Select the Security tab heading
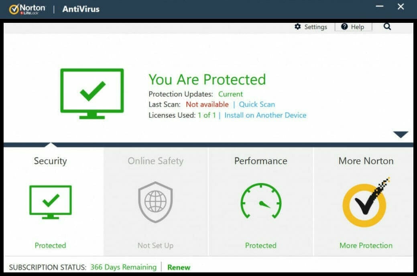 (x=50, y=161)
